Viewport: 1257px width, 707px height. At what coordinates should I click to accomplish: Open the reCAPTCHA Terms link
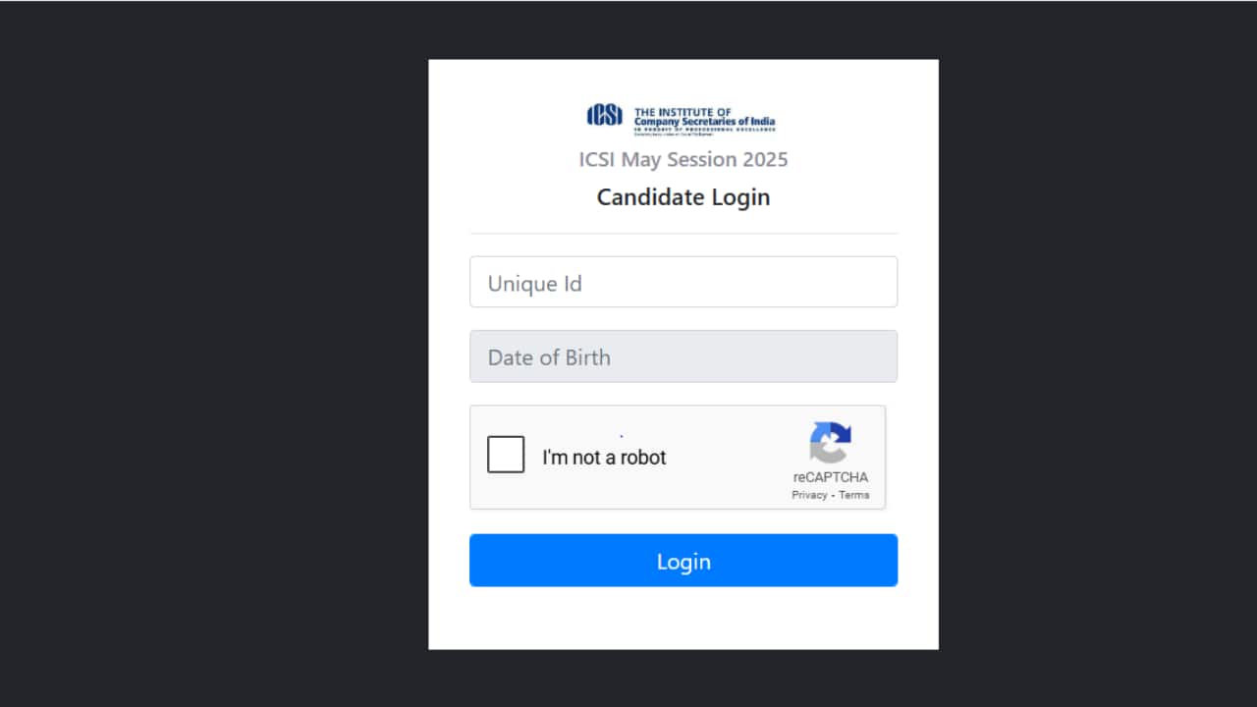pyautogui.click(x=853, y=495)
